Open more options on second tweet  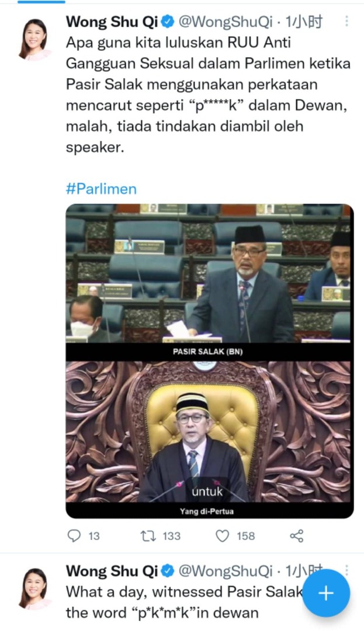coord(346,570)
